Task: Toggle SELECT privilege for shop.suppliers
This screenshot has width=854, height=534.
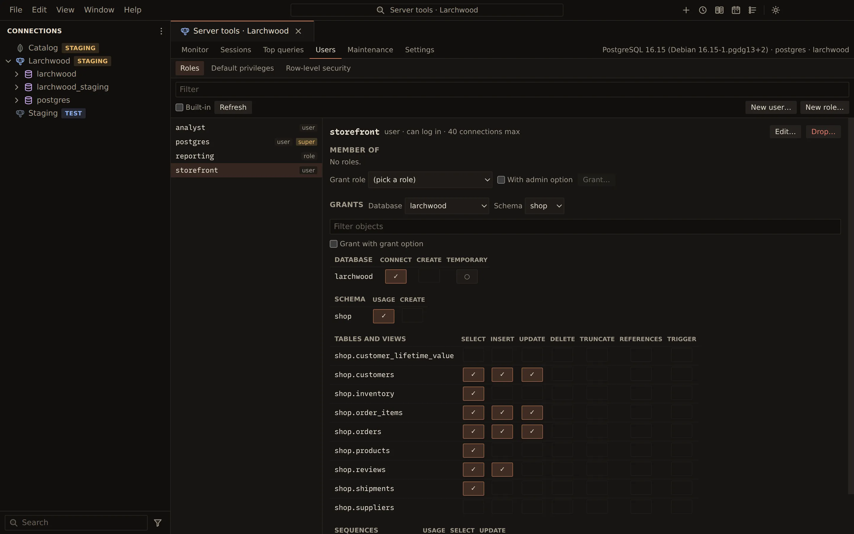Action: pyautogui.click(x=473, y=507)
